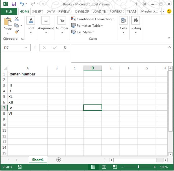This screenshot has height=171, width=174.
Task: Expand Paste options dropdown arrow
Action: (8, 33)
